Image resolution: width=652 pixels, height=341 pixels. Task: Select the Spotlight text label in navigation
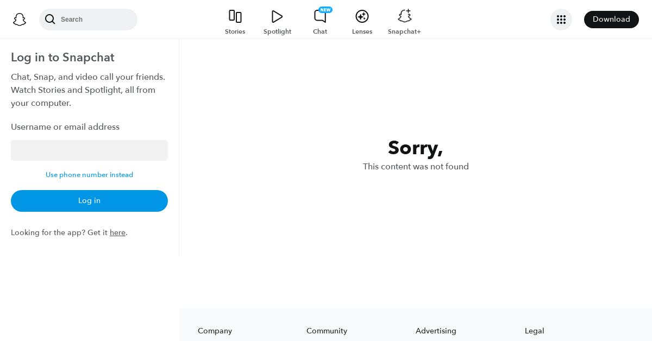[x=277, y=31]
